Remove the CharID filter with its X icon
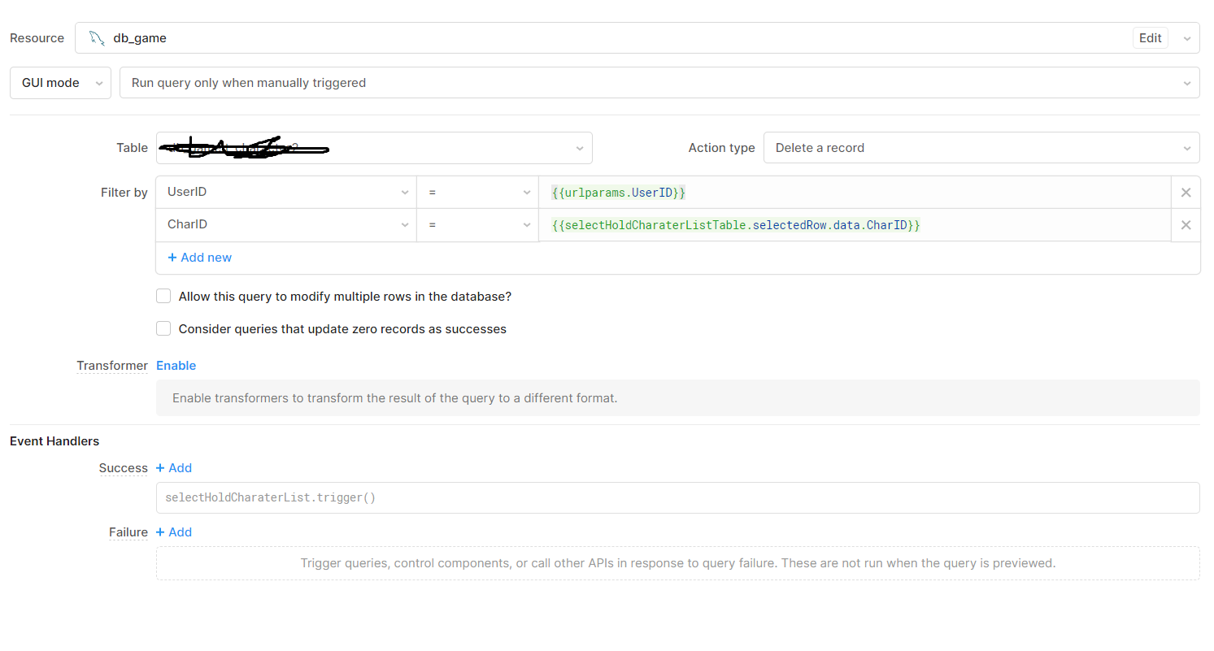Image resolution: width=1214 pixels, height=651 pixels. tap(1186, 225)
